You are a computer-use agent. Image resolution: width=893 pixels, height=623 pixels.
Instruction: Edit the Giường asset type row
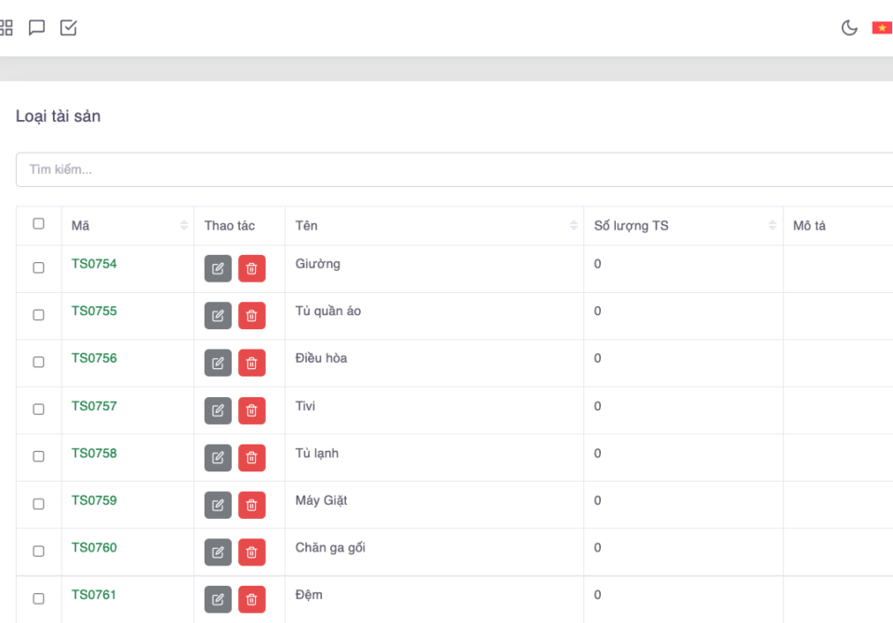coord(218,269)
